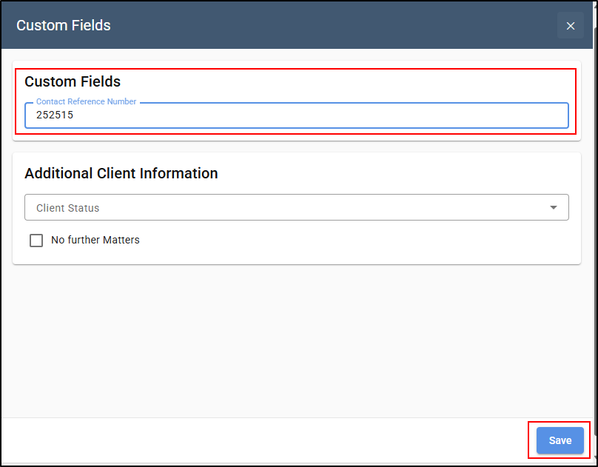Click middle of the Client Status select box
598x467 pixels.
[x=296, y=207]
